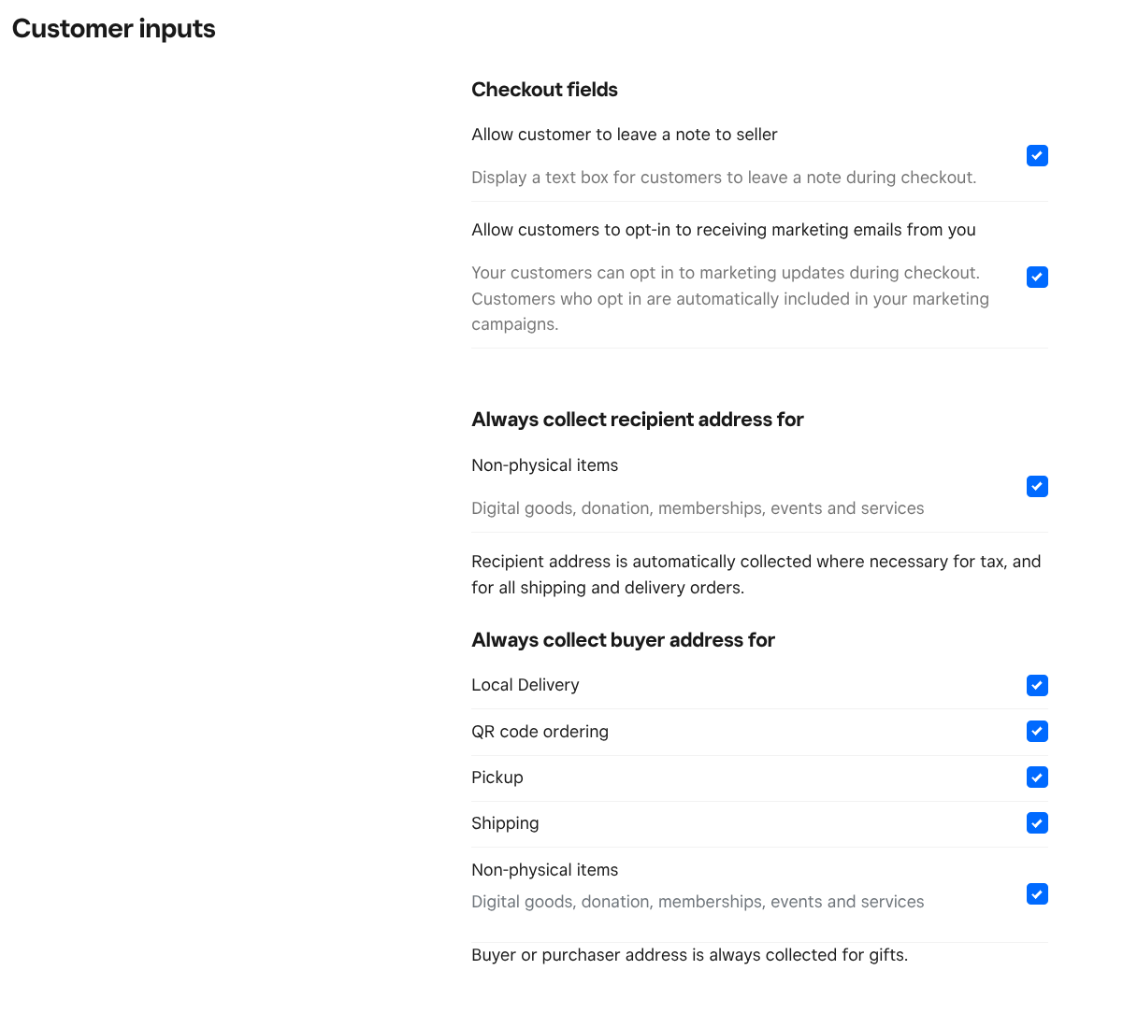Toggle the Local Delivery checkbox

tap(1037, 686)
